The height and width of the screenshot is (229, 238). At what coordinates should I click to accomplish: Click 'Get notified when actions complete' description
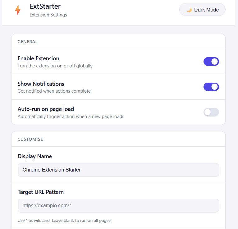(54, 91)
